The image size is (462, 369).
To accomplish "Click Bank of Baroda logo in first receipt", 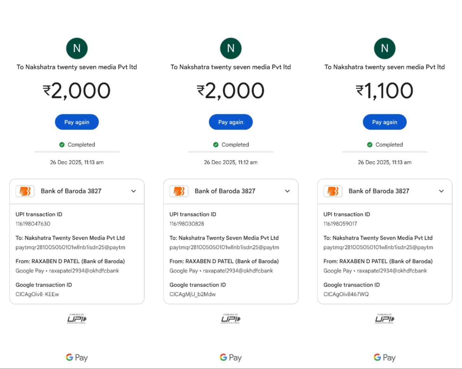I will [25, 191].
